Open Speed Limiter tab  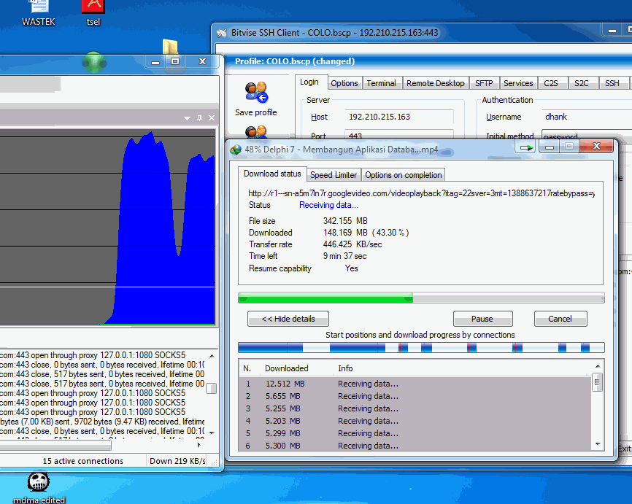tap(334, 175)
